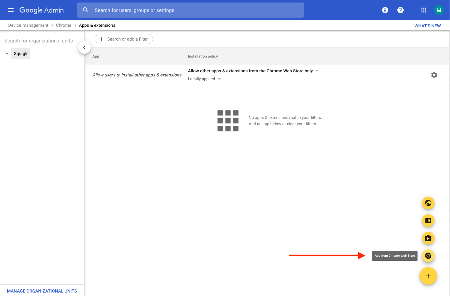This screenshot has width=450, height=296.
Task: Open the Locally applied dropdown
Action: pos(204,79)
